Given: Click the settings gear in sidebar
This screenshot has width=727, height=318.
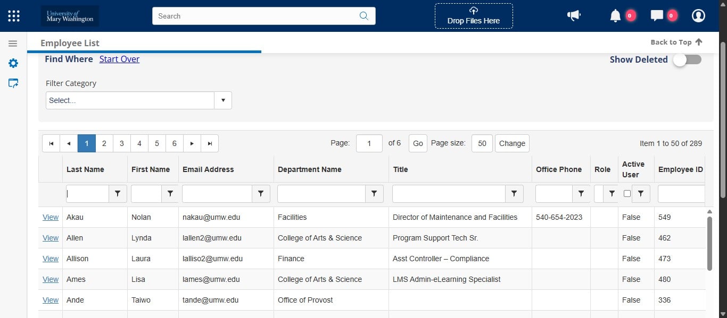Looking at the screenshot, I should (13, 63).
